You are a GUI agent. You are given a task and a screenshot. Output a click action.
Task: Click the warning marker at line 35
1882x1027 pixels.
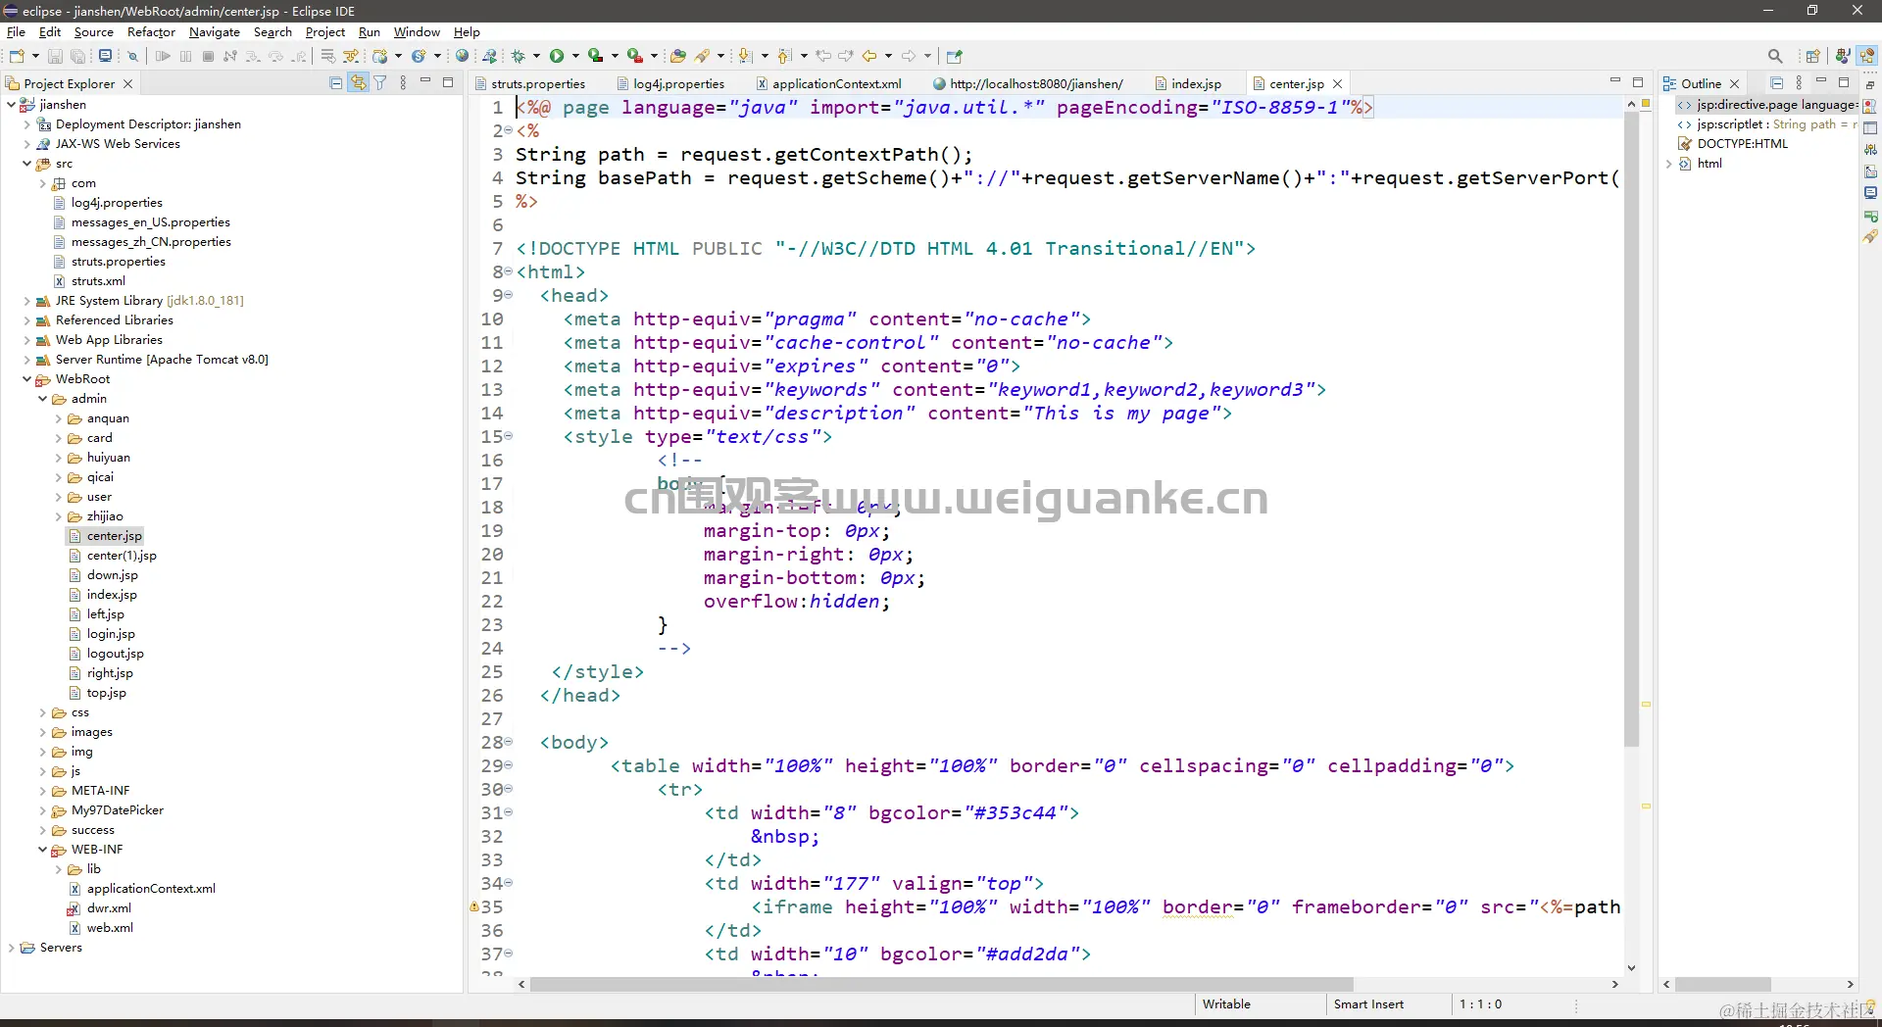pyautogui.click(x=474, y=906)
